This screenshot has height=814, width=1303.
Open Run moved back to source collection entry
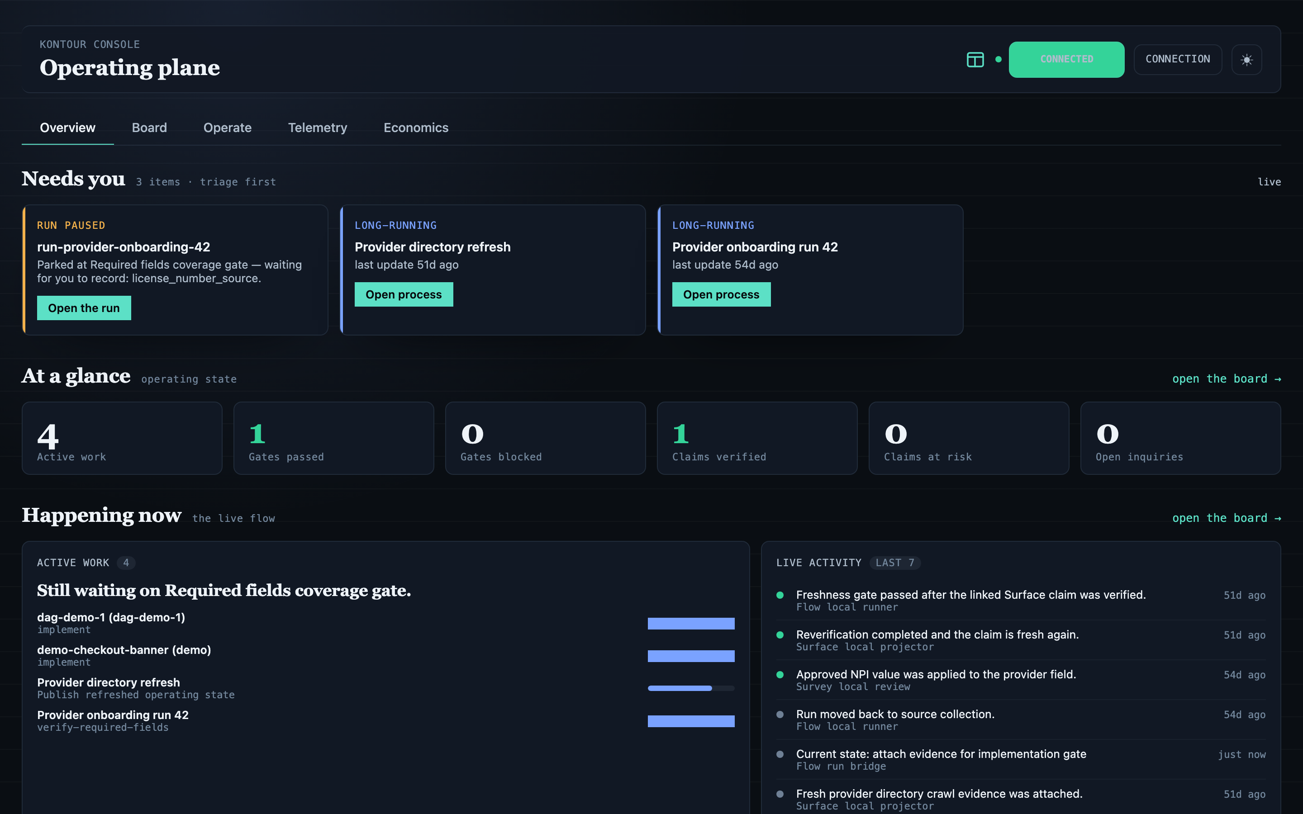pyautogui.click(x=1021, y=720)
